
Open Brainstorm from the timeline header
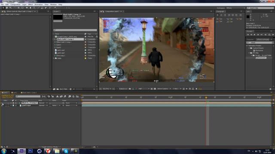(x=70, y=96)
